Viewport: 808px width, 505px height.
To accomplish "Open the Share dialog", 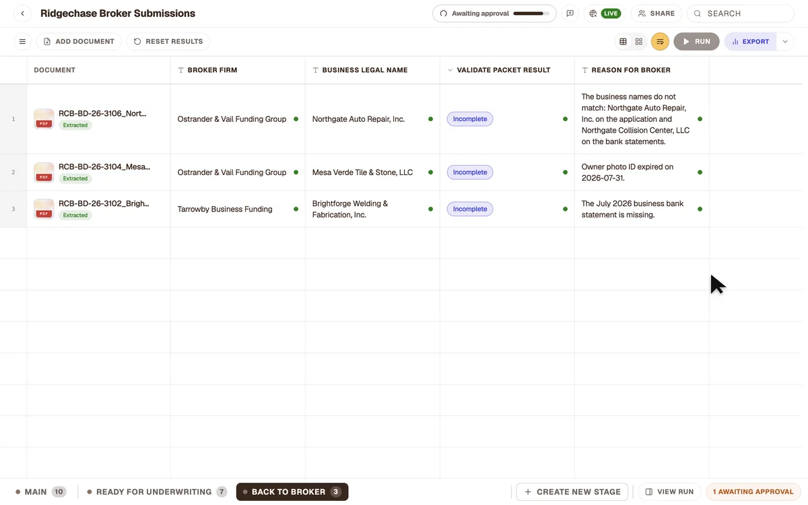I will pos(656,13).
